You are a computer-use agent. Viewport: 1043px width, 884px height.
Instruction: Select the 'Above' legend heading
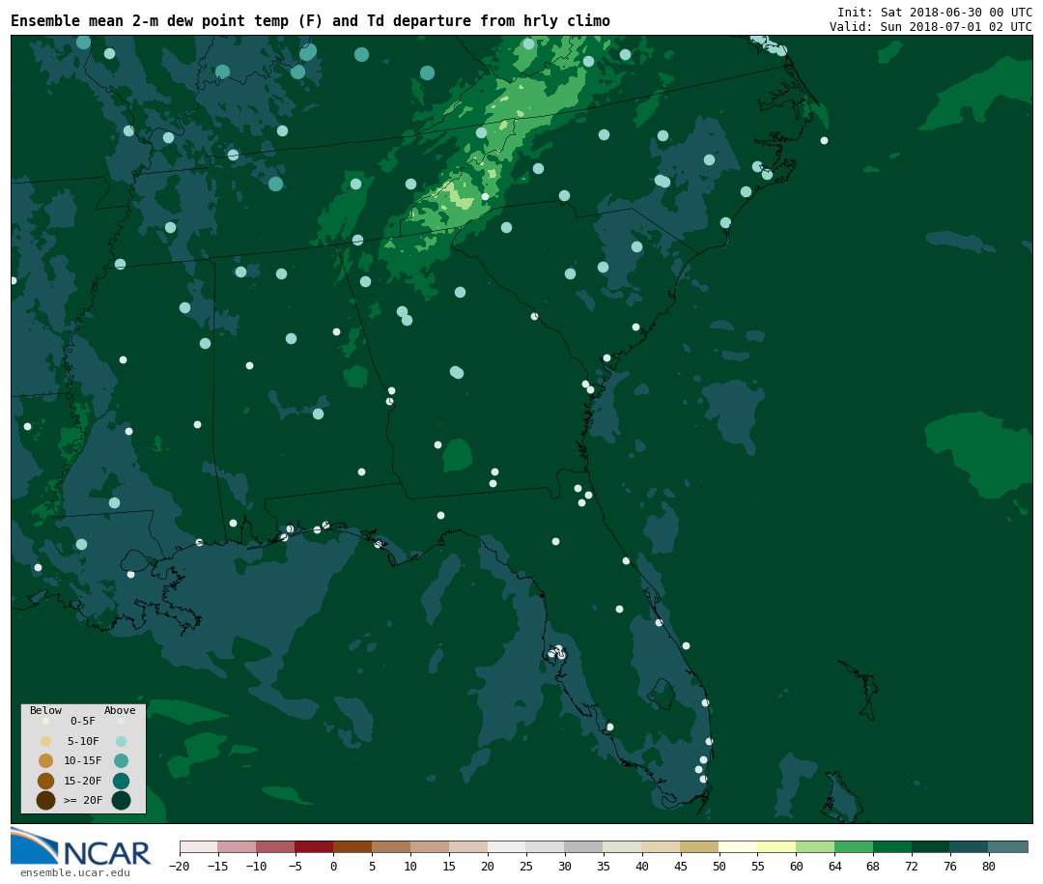pos(120,710)
